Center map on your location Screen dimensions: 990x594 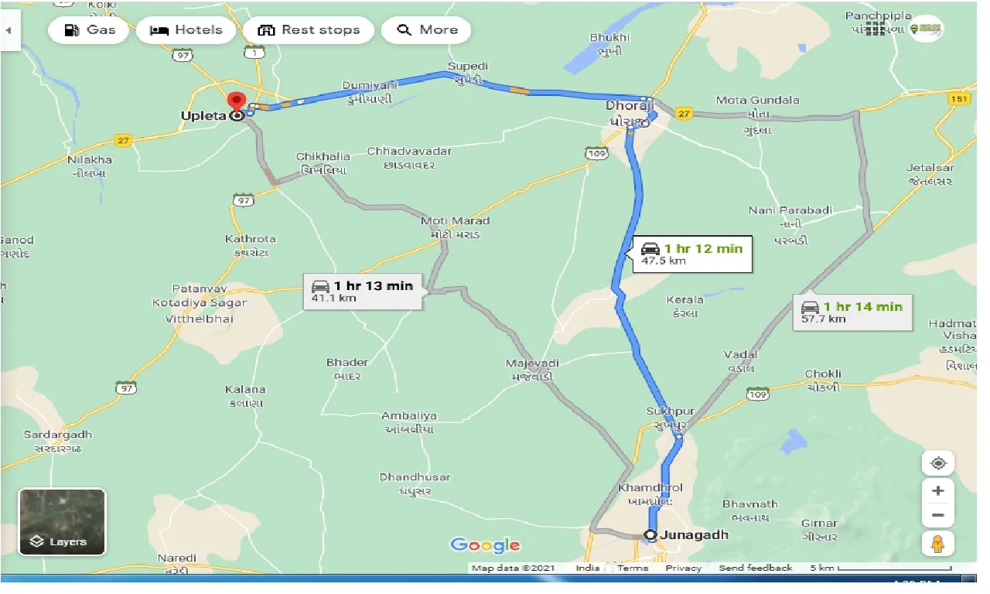click(x=938, y=463)
